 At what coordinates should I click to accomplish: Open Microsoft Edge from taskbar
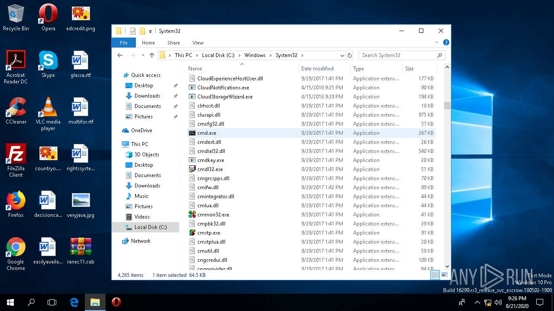tap(74, 302)
